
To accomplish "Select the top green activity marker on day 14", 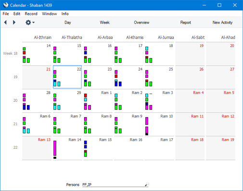I will click(24, 48).
